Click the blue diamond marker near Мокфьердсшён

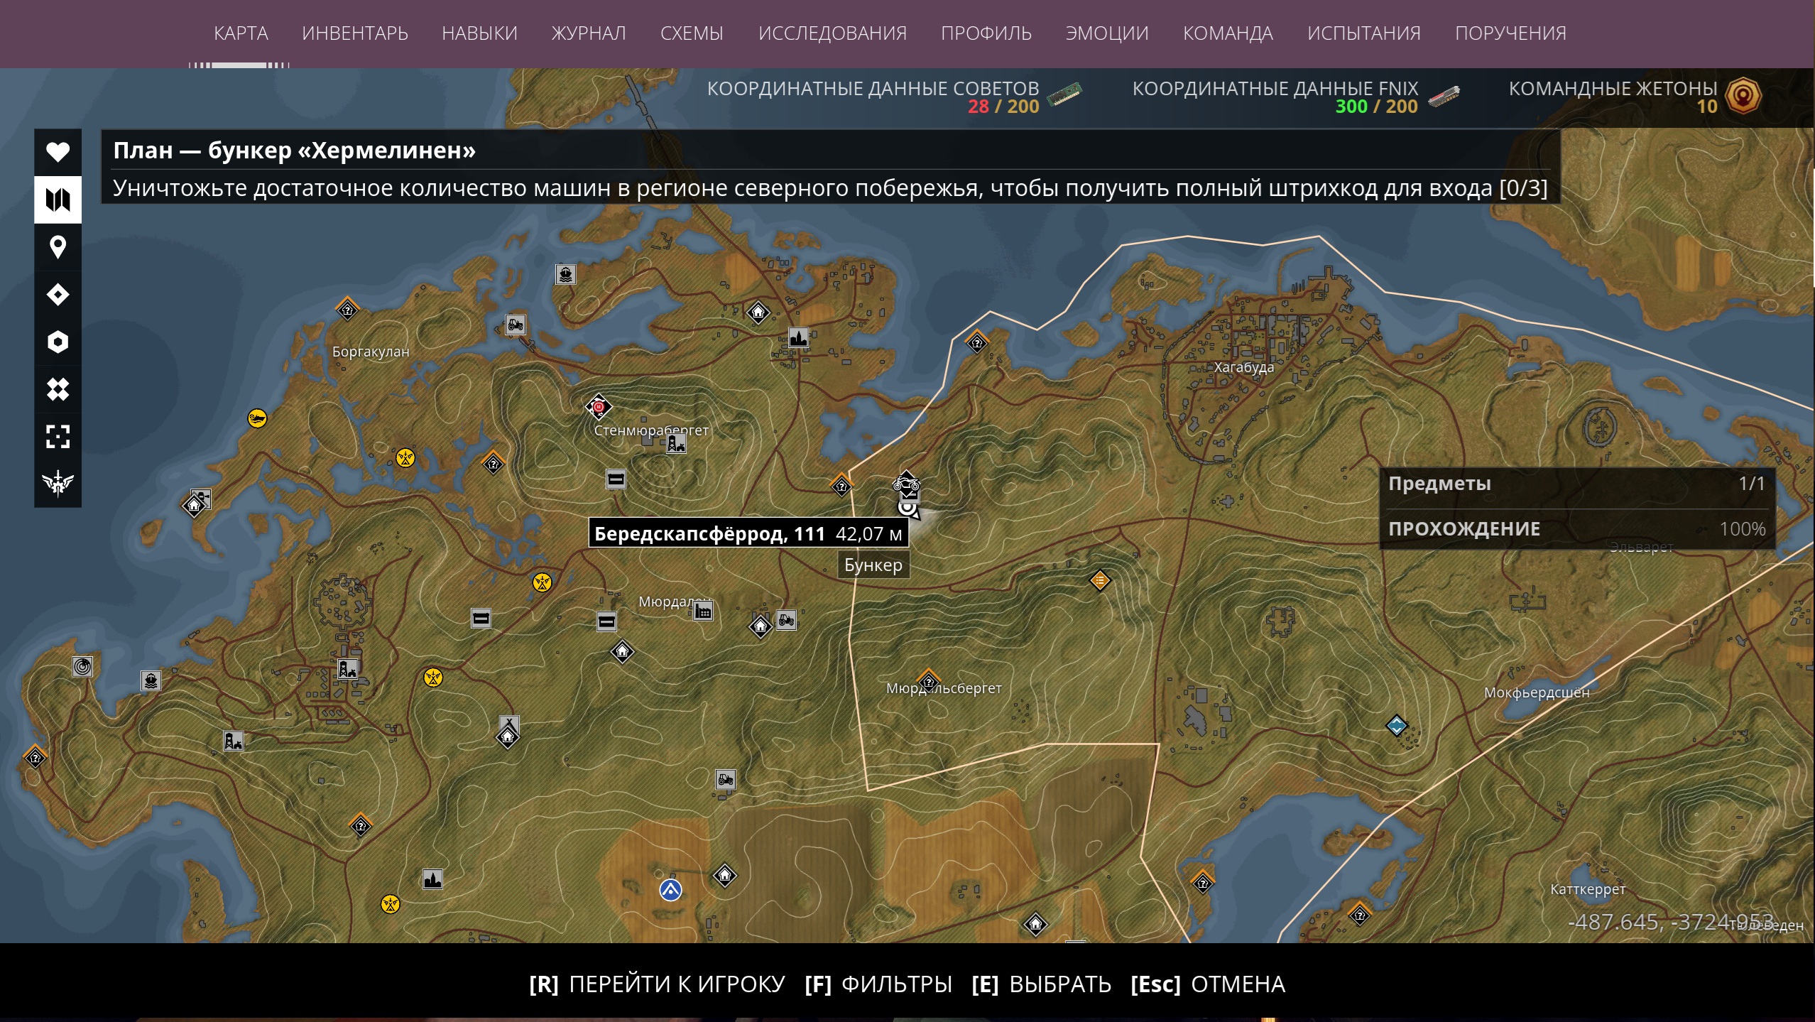click(1397, 726)
